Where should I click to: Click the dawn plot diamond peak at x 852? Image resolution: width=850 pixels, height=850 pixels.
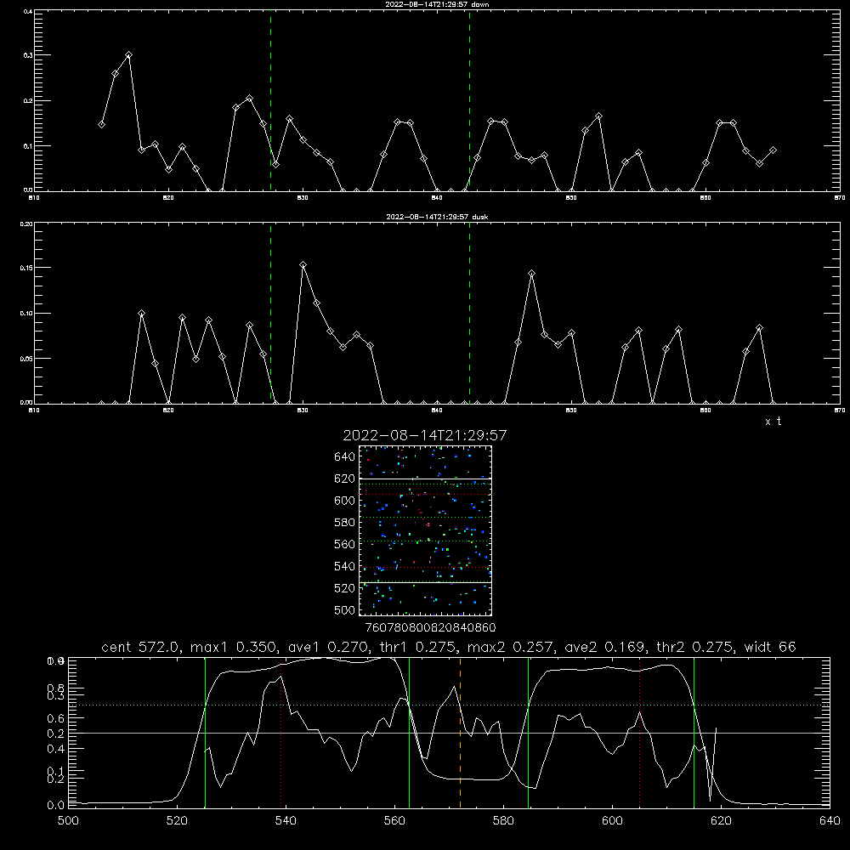coord(598,116)
